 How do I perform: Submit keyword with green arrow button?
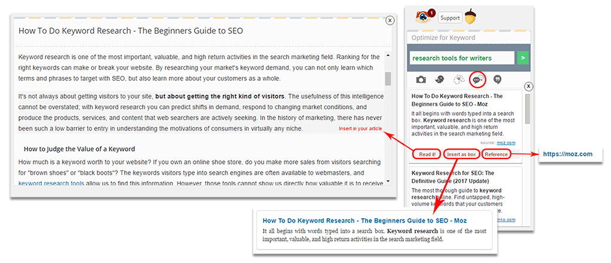coord(523,58)
